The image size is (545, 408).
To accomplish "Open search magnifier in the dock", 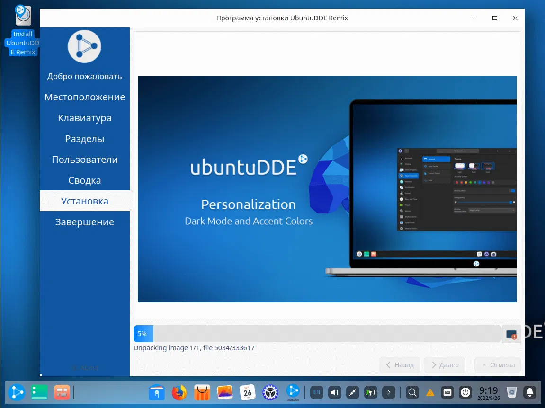I will pos(412,392).
